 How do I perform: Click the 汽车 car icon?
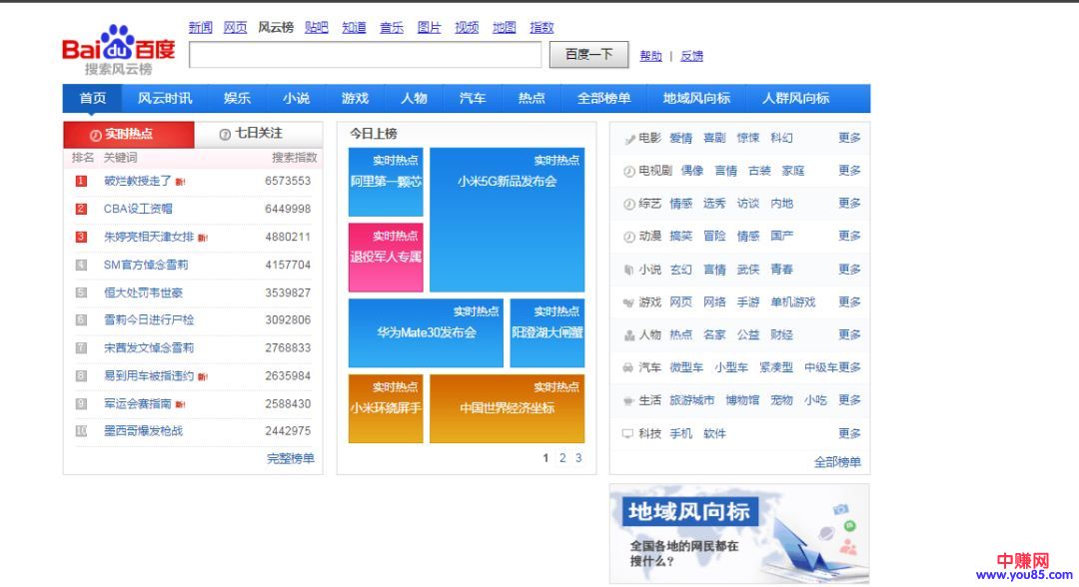click(x=628, y=367)
